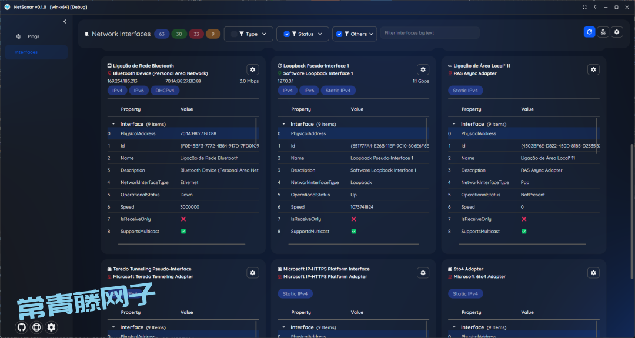The height and width of the screenshot is (338, 635).
Task: Select Interfaces in the sidebar
Action: [26, 52]
